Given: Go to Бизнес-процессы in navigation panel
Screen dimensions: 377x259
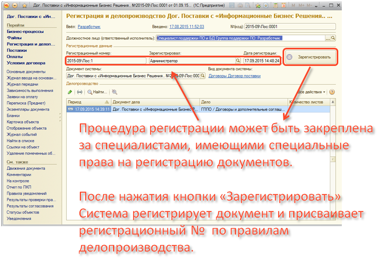Looking at the screenshot, I should tap(25, 32).
